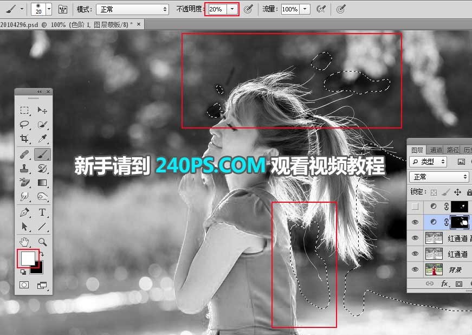Viewport: 472px width, 335px height.
Task: Reset default foreground and background colors
Action: 23,272
